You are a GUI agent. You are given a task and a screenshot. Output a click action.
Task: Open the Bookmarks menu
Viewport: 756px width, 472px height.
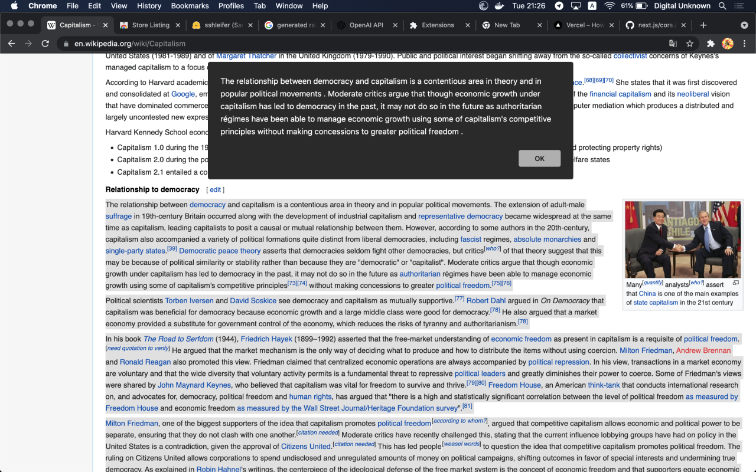tap(190, 6)
